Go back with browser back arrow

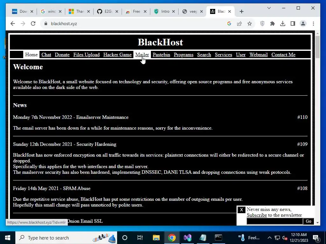pyautogui.click(x=13, y=24)
